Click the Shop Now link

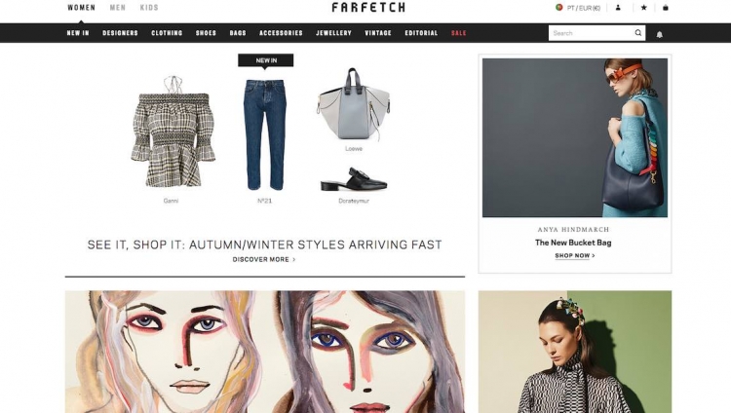[x=575, y=256]
